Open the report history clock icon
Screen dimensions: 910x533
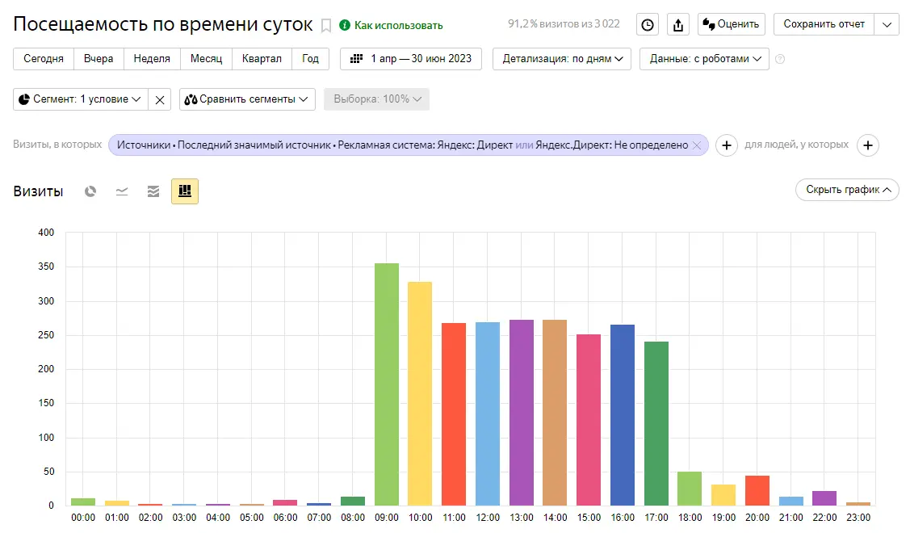tap(648, 24)
